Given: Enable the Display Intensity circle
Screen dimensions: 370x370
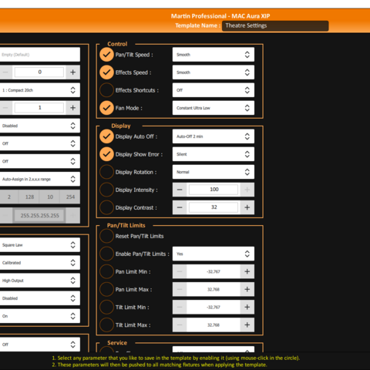Looking at the screenshot, I should (106, 190).
